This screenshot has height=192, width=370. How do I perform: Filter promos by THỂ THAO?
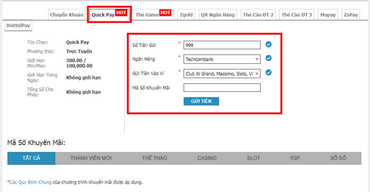tap(154, 158)
